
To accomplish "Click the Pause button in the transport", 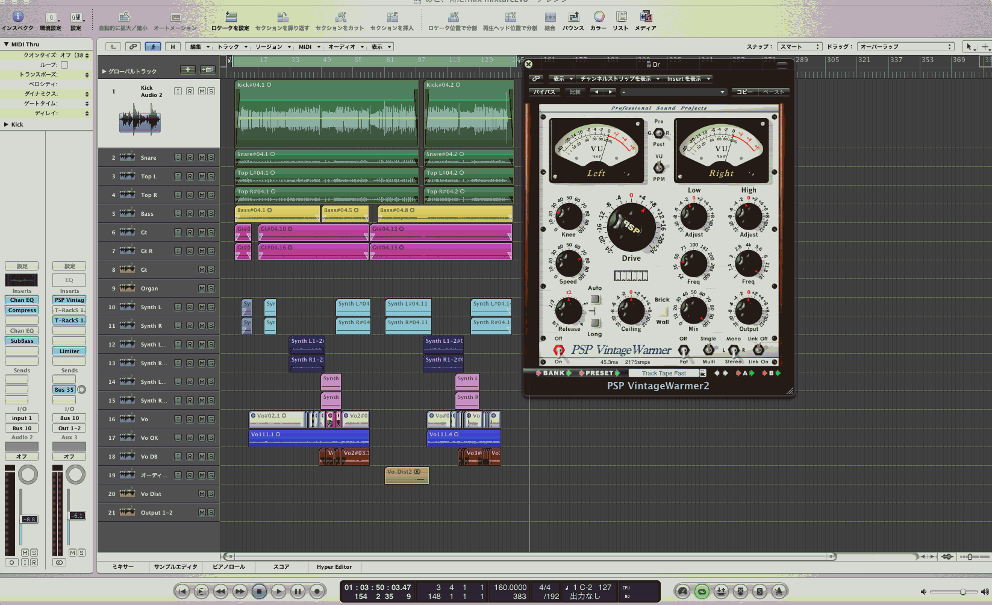I will tap(298, 591).
